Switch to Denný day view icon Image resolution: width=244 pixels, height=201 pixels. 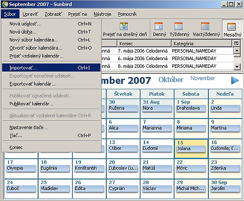(159, 26)
